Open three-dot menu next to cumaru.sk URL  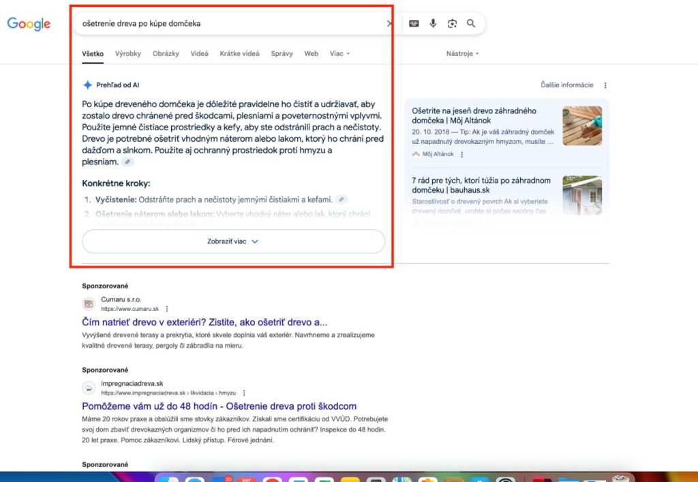tap(167, 309)
